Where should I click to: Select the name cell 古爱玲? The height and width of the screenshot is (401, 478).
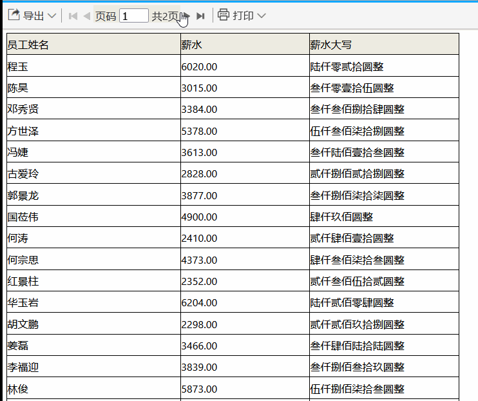click(93, 173)
